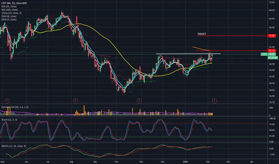Click the 42.50 price axis value
The width and height of the screenshot is (279, 164).
(x=272, y=77)
